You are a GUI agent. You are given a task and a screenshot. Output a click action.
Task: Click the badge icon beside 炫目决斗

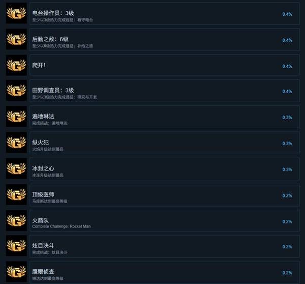pos(16,246)
